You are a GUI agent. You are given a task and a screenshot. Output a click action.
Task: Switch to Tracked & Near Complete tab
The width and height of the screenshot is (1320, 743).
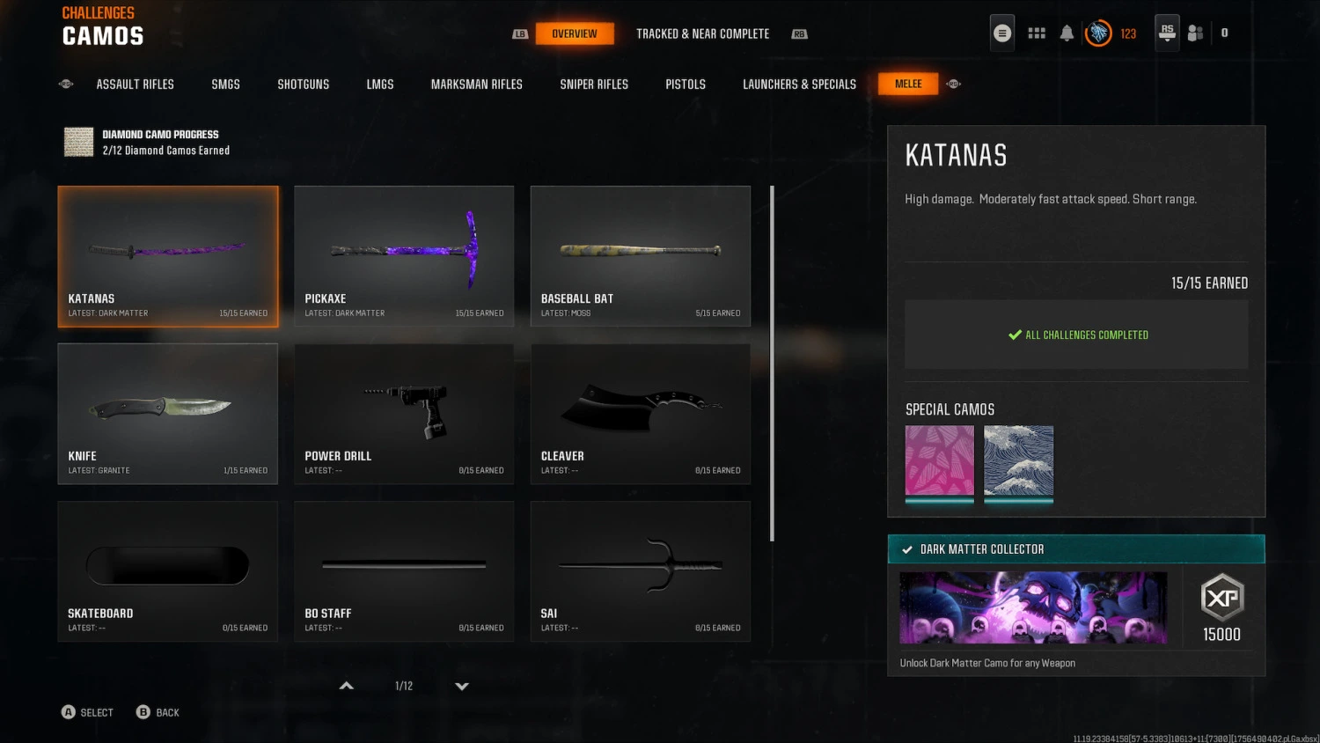pos(702,33)
